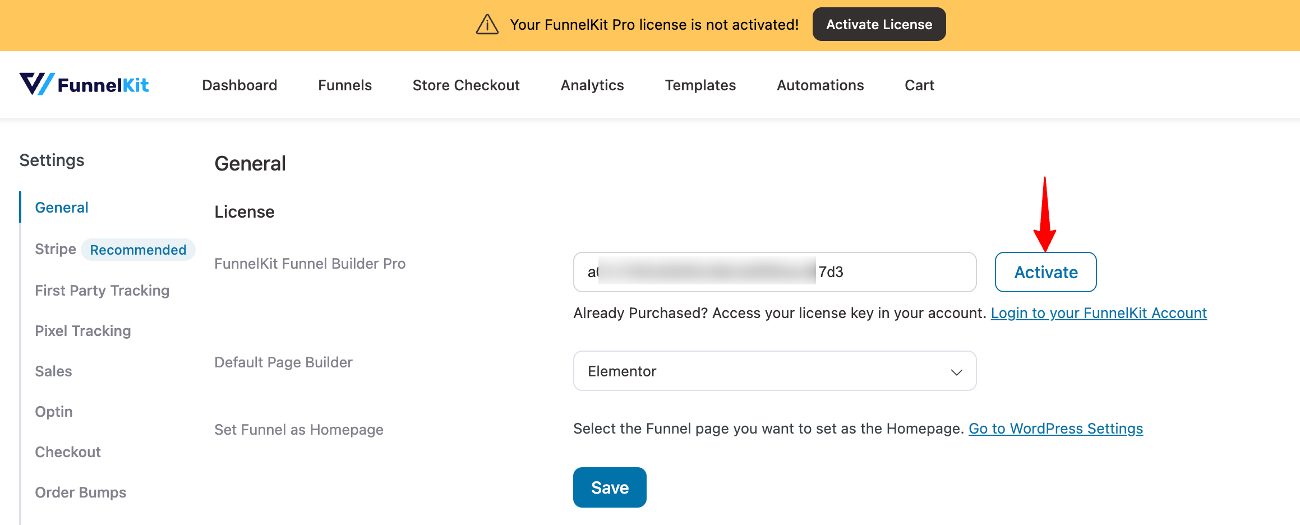Expand the Default Page Builder dropdown
The height and width of the screenshot is (525, 1300).
(x=775, y=371)
